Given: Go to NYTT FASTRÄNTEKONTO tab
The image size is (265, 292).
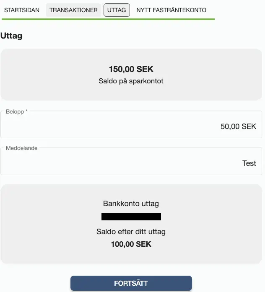Looking at the screenshot, I should (171, 10).
